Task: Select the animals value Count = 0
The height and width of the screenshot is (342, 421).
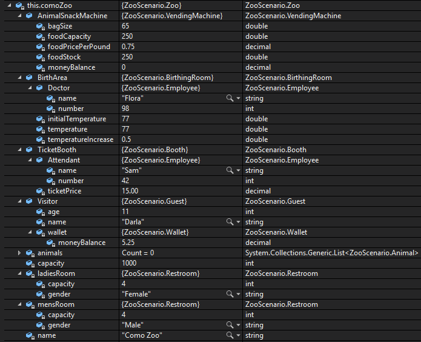Action: pos(138,253)
